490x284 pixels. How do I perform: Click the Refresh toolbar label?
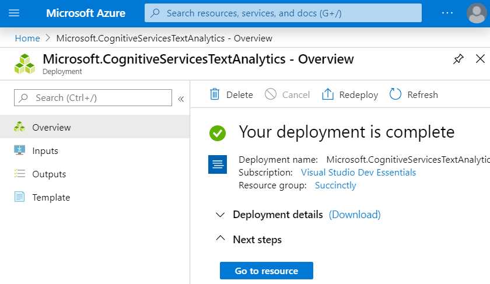click(x=422, y=94)
